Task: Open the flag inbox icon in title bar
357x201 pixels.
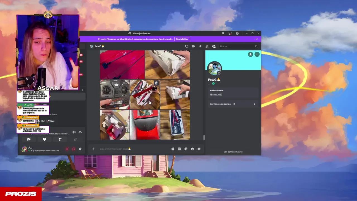Action: (x=223, y=33)
